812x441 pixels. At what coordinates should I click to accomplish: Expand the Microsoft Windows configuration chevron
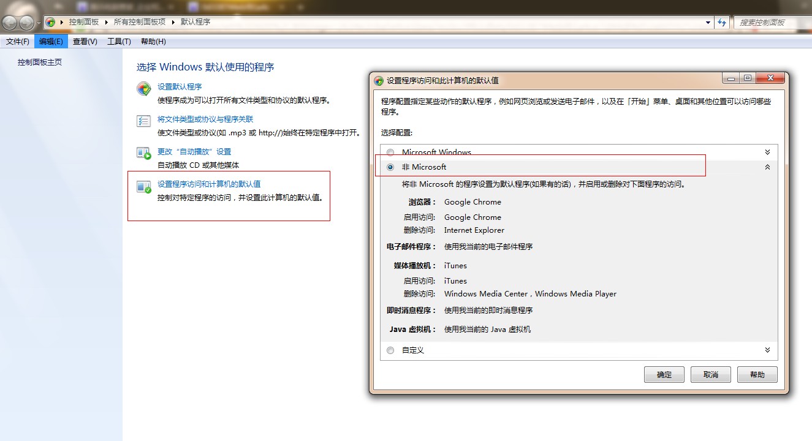(767, 153)
